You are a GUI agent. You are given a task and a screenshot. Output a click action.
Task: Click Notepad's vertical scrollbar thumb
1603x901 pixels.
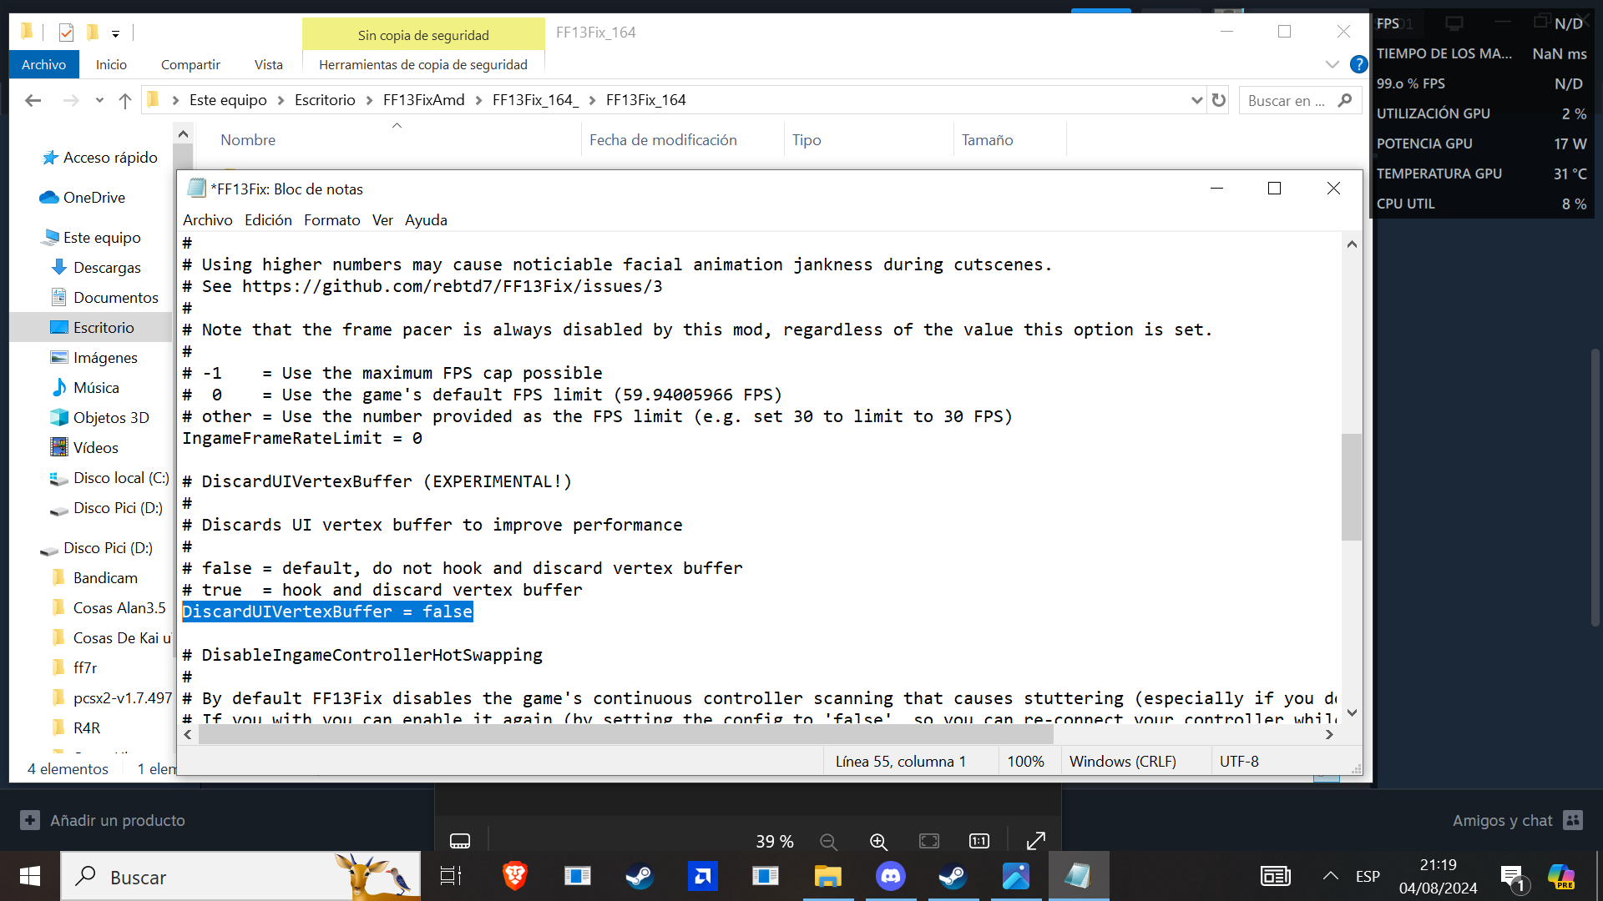pyautogui.click(x=1352, y=486)
